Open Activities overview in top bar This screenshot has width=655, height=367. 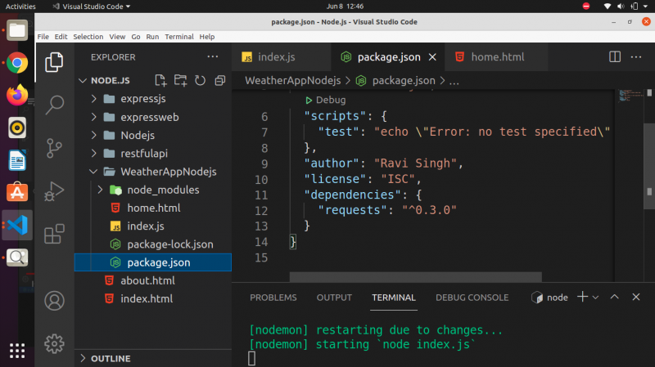point(20,7)
